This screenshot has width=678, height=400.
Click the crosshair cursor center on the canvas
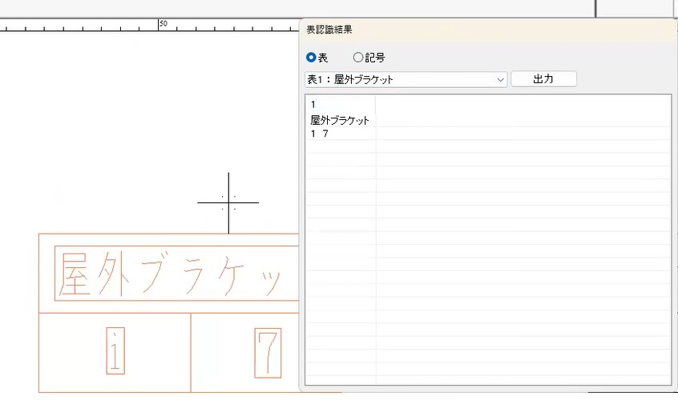[228, 202]
